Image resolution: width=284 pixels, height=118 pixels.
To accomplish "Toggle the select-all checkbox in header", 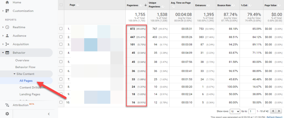I will click(x=61, y=5).
